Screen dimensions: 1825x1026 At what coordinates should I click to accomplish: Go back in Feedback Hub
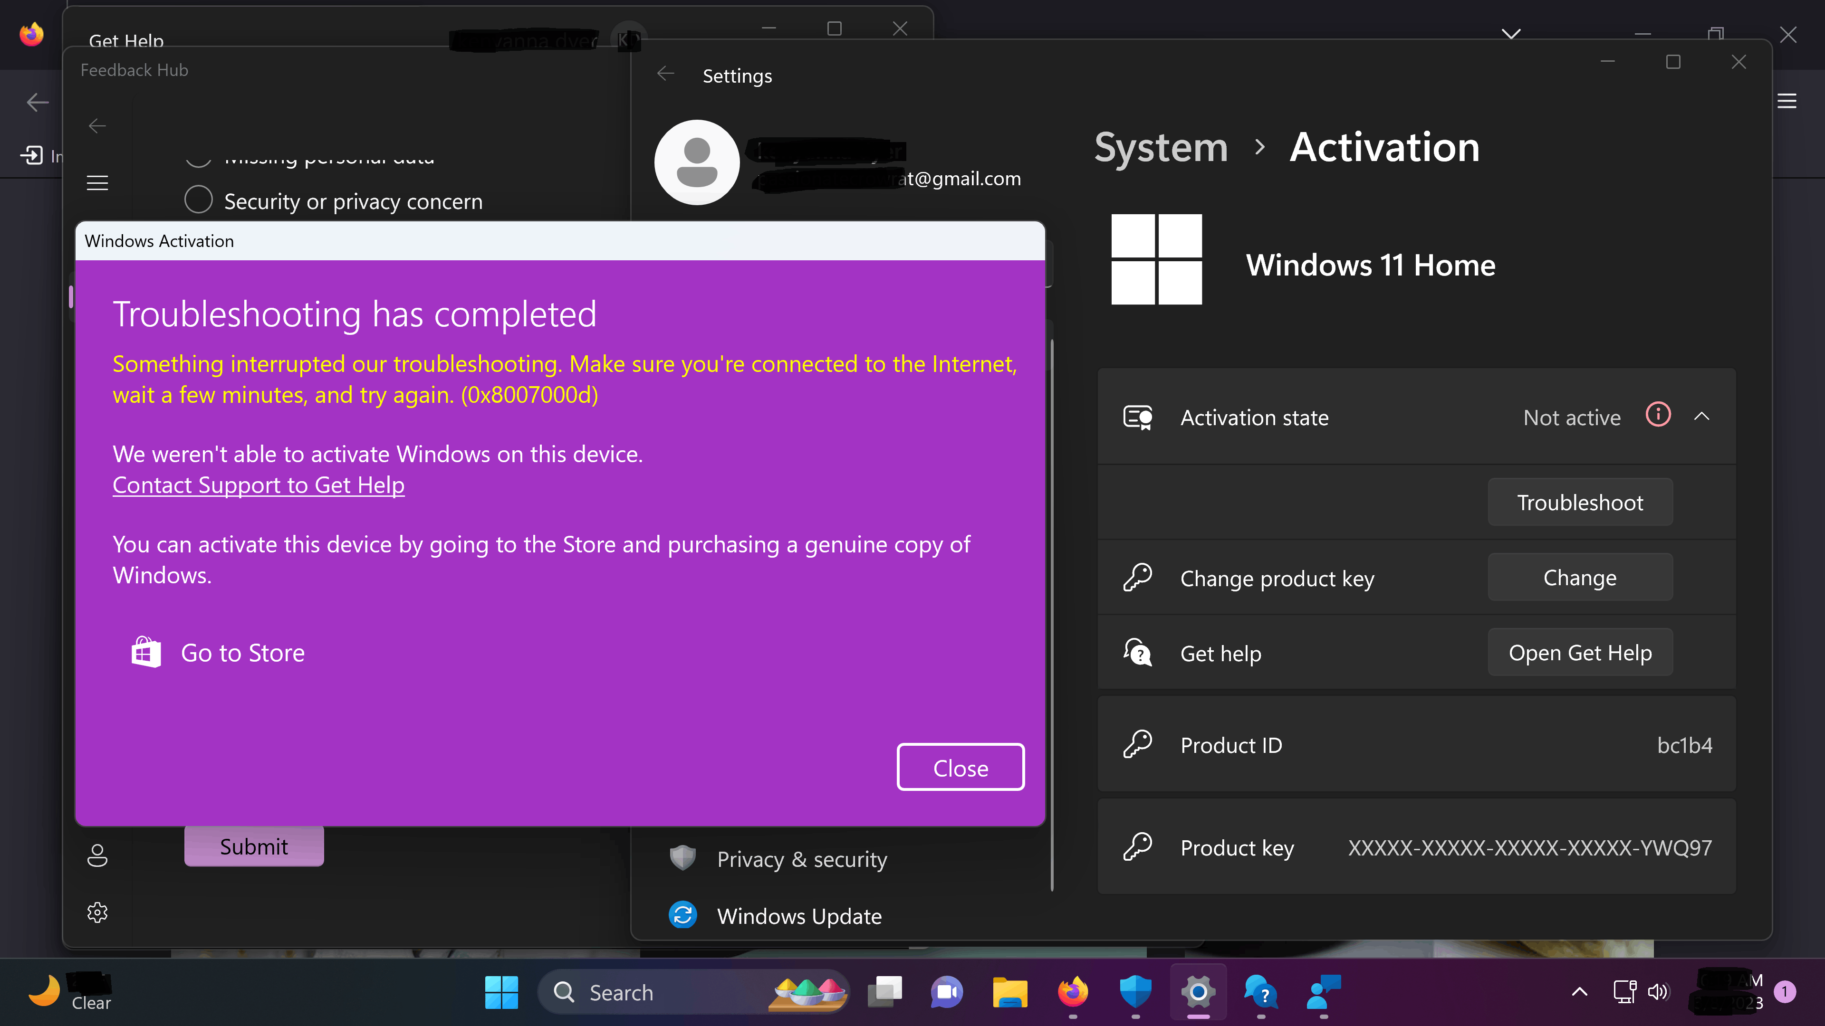pos(97,126)
